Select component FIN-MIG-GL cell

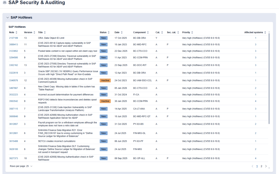[139, 133]
